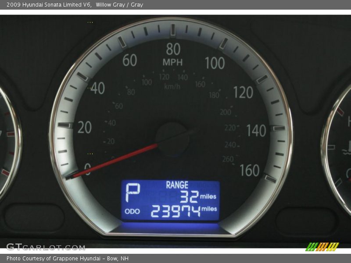The width and height of the screenshot is (351, 263).
Task: Click the 2009 Hyundai Sonata Limited V6 title
Action: point(49,5)
